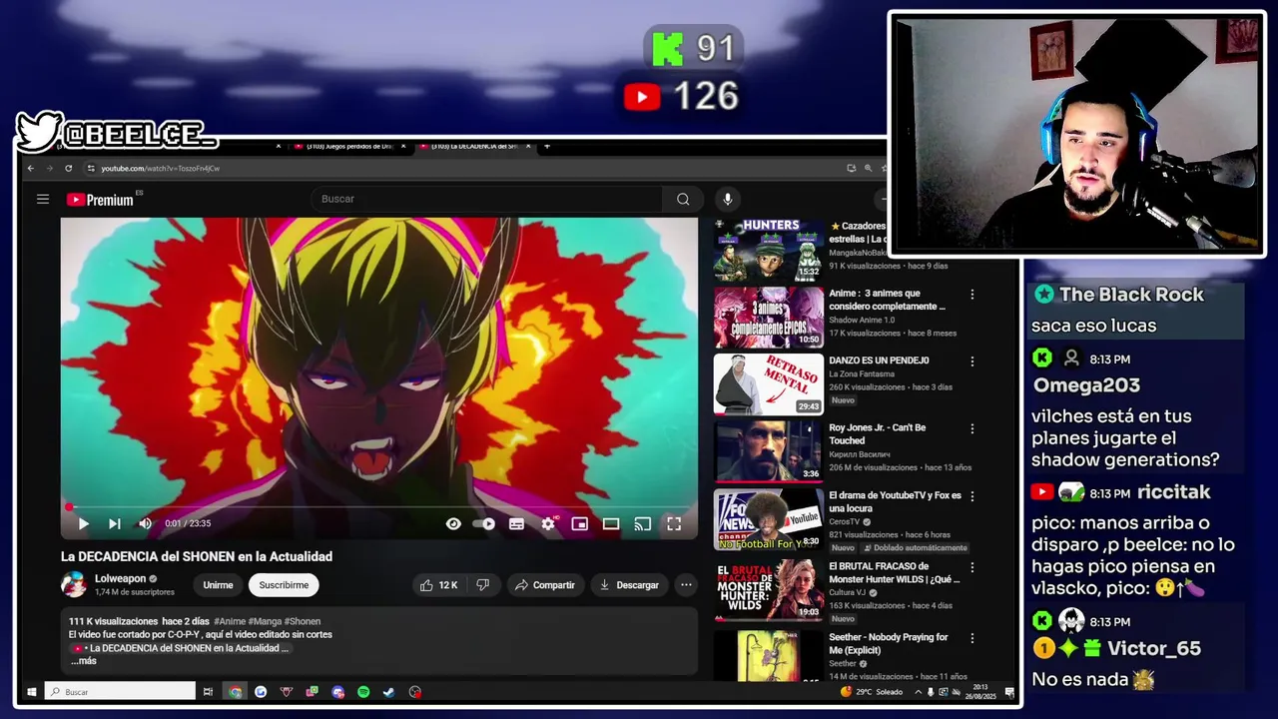Open the YouTube hamburger guide menu
This screenshot has width=1278, height=719.
point(43,199)
